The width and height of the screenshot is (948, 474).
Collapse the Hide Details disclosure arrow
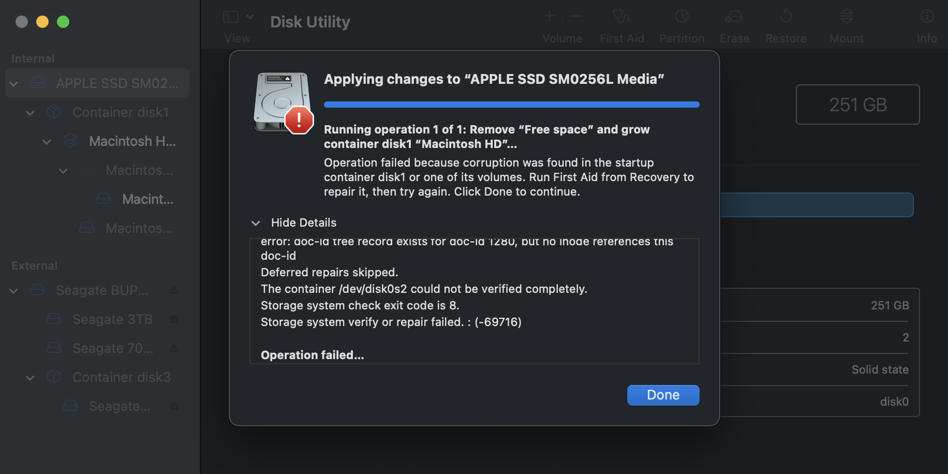(256, 223)
